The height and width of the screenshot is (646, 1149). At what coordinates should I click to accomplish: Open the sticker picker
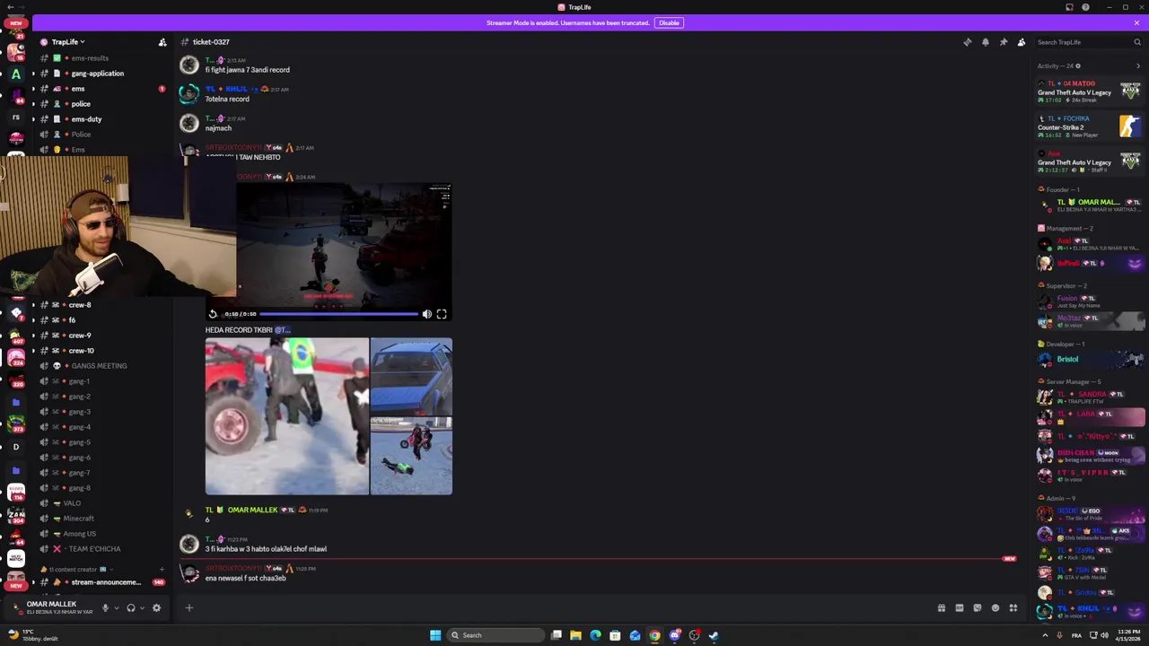coord(977,608)
